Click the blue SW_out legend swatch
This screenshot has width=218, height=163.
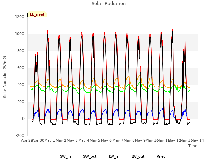pos(78,157)
